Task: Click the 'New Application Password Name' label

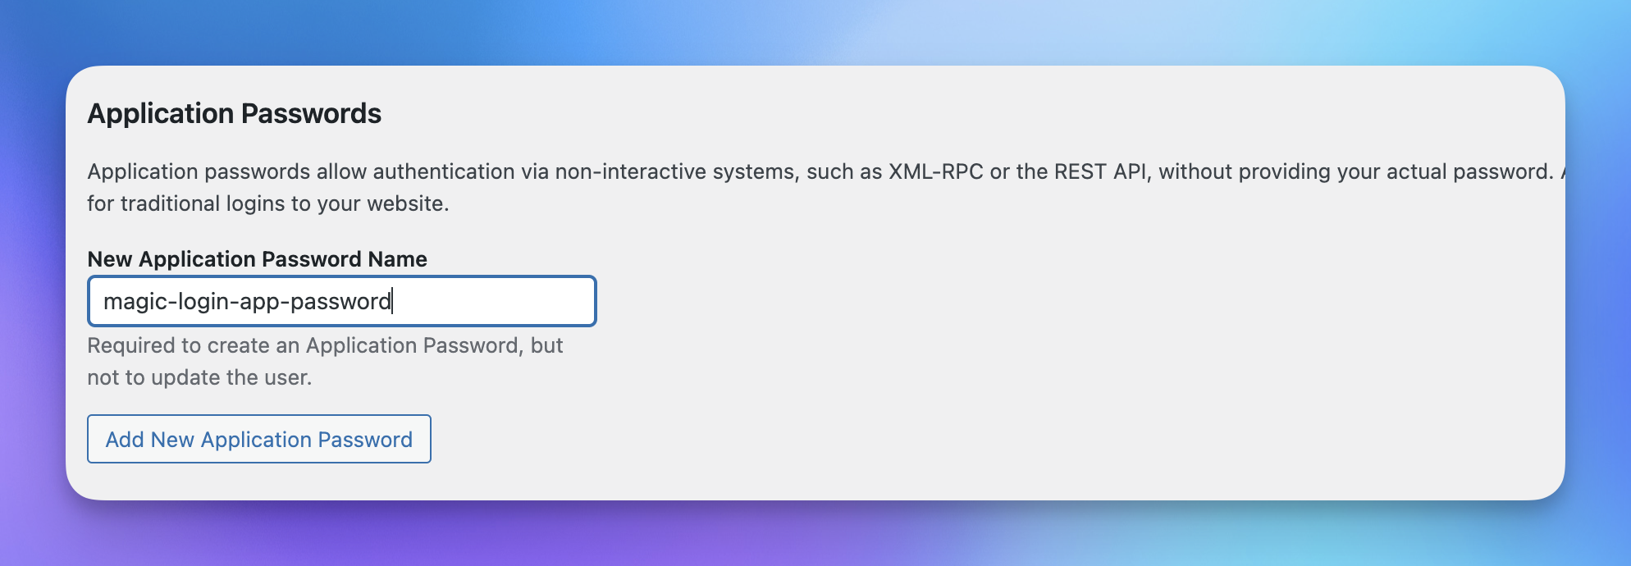Action: coord(257,259)
